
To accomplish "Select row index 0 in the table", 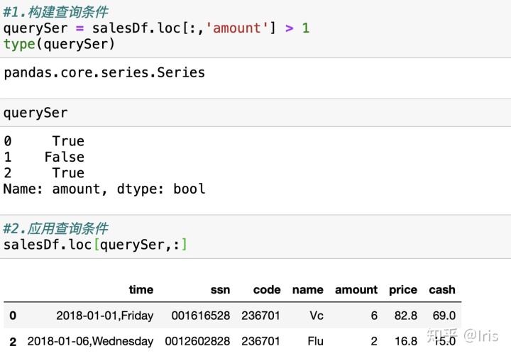I will click(x=12, y=315).
